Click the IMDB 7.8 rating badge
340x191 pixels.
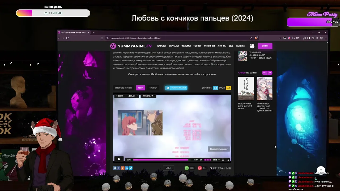pos(228,88)
